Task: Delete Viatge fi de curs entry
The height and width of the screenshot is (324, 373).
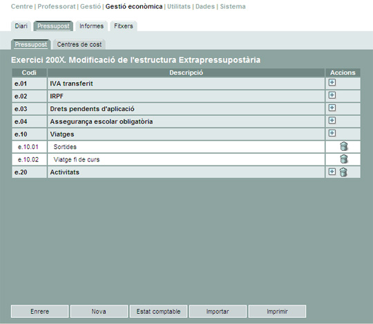Action: point(344,159)
